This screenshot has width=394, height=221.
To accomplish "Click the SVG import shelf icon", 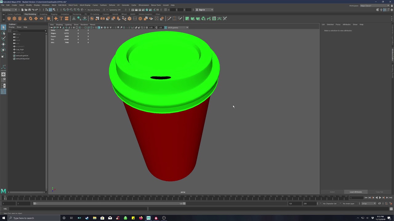I will click(66, 18).
